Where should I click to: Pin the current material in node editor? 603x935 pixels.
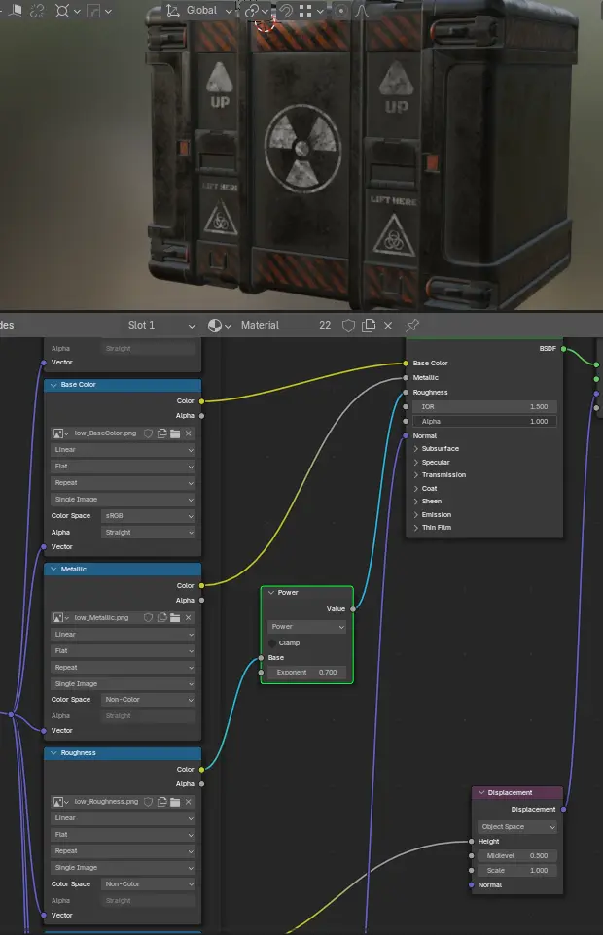pos(412,325)
